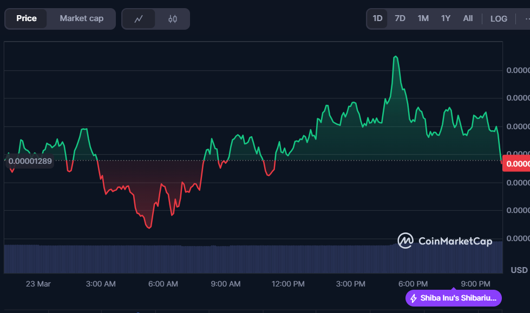Click the 12:00 PM time axis label

[288, 284]
